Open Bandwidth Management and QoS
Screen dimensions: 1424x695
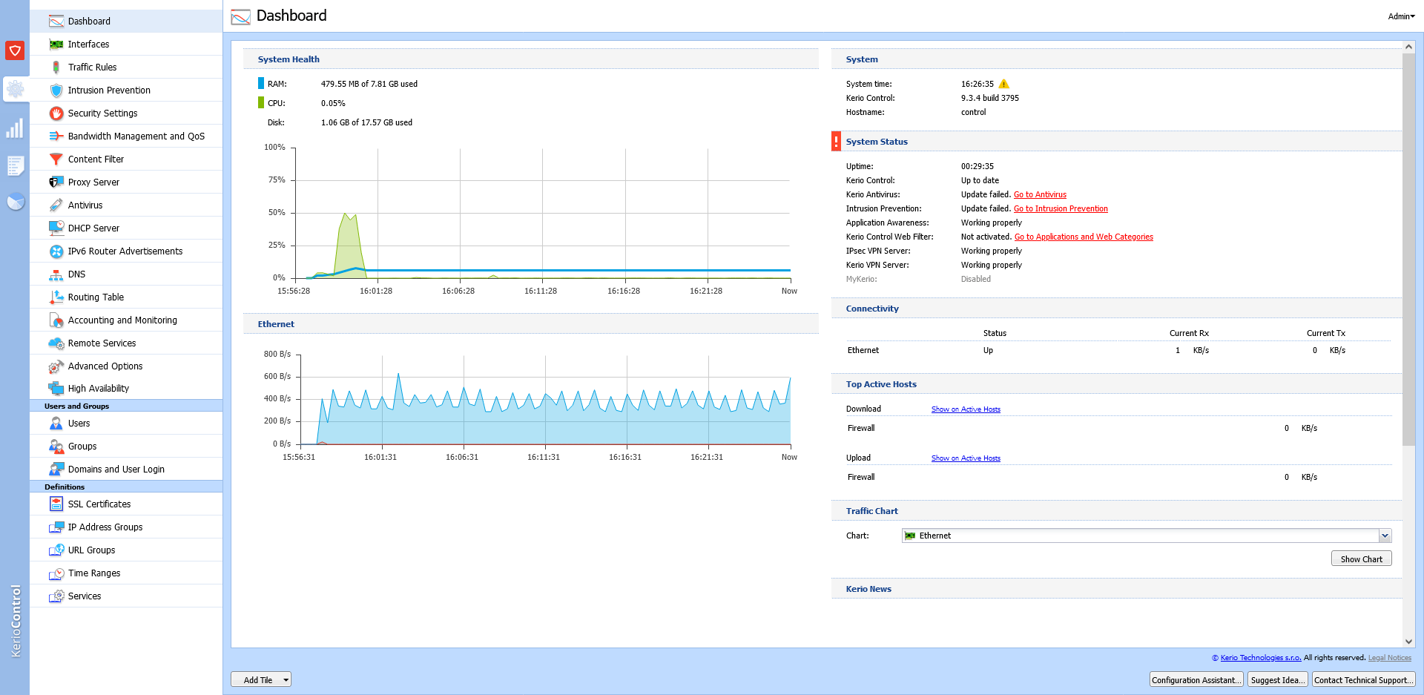click(136, 136)
